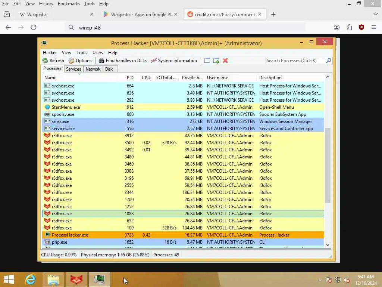Click the process list vertical scrollbar thumb
382x287 pixels.
coord(328,165)
